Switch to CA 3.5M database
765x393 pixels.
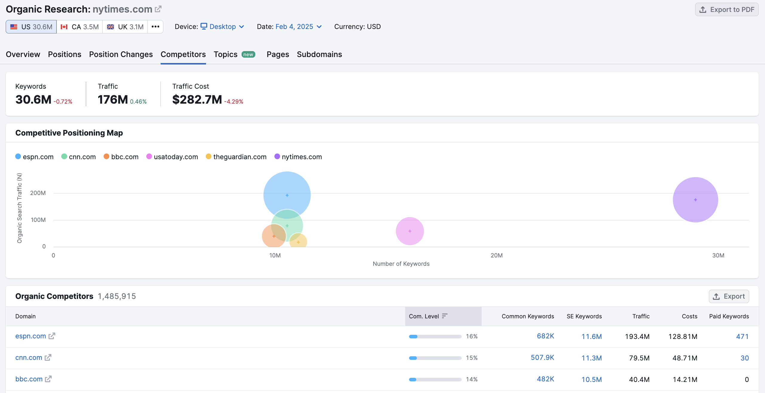tap(80, 27)
